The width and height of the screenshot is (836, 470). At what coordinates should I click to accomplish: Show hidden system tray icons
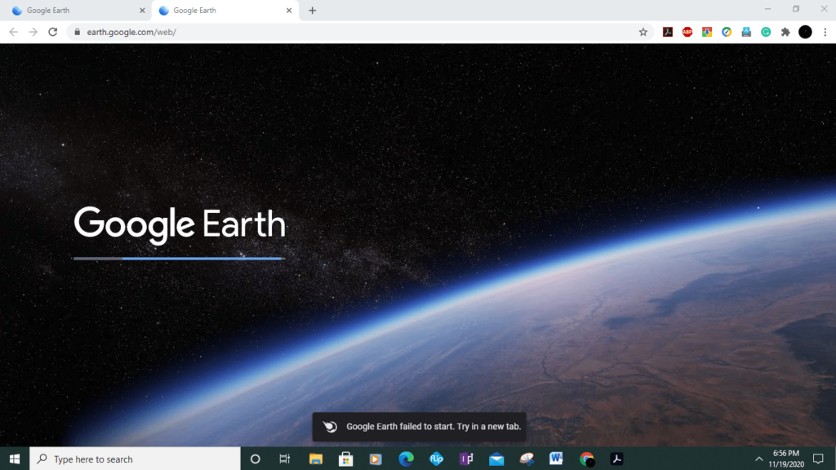[x=758, y=459]
